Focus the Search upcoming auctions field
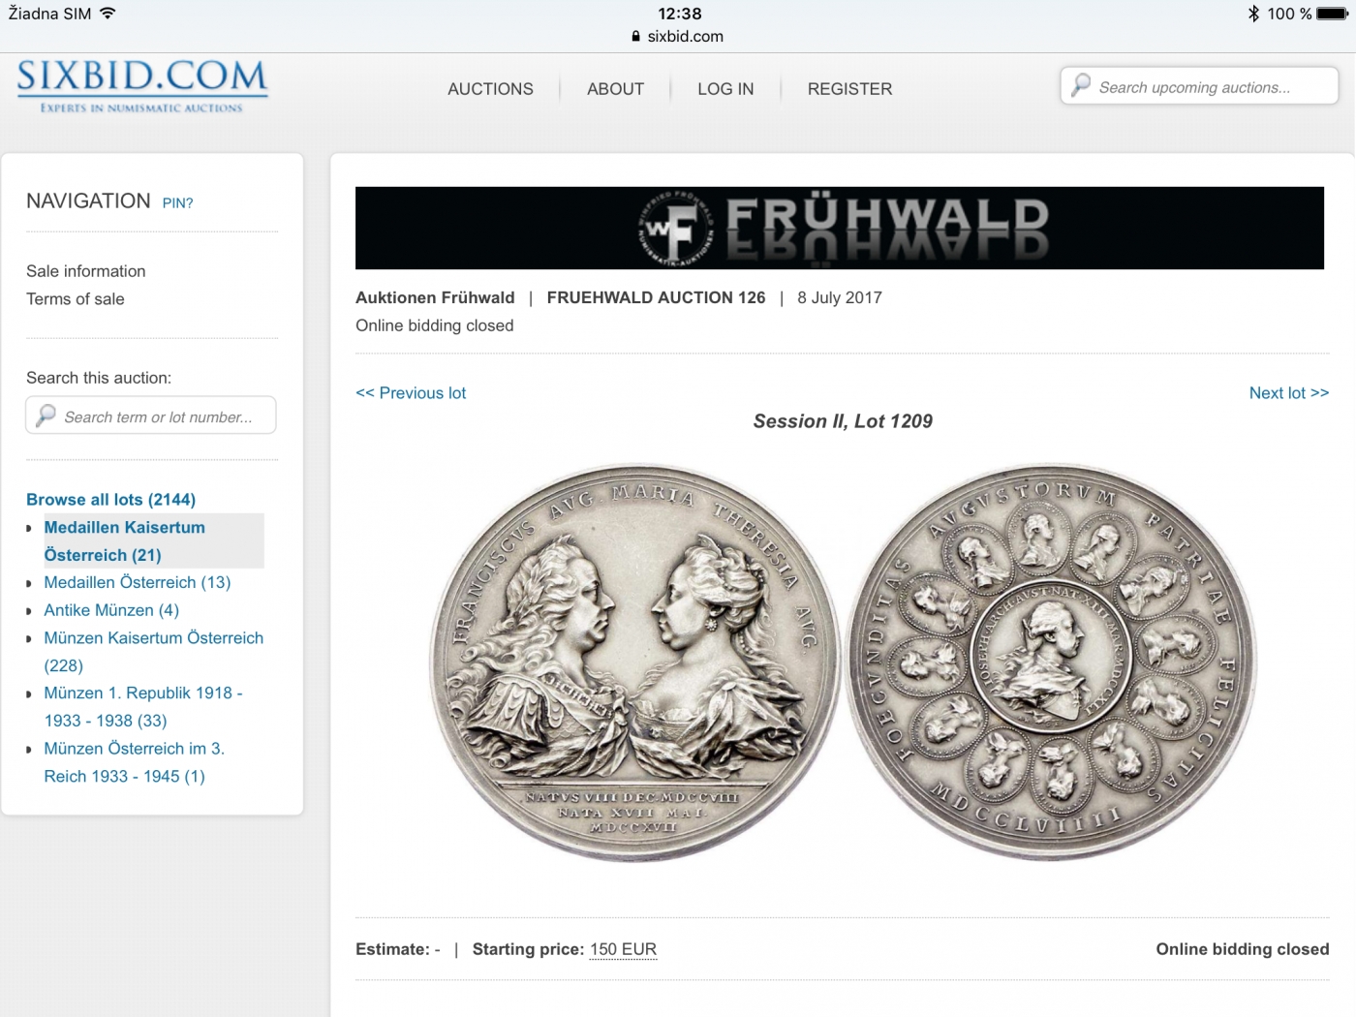Screen dimensions: 1356x1017 pyautogui.click(x=1199, y=86)
